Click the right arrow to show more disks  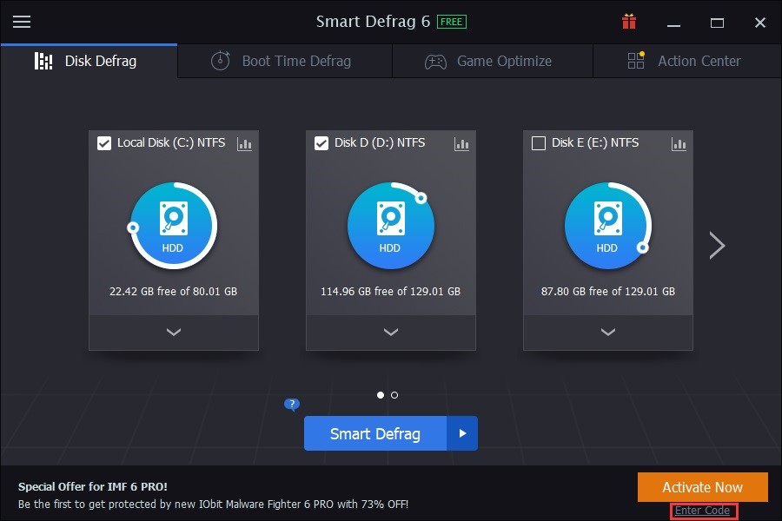tap(717, 246)
